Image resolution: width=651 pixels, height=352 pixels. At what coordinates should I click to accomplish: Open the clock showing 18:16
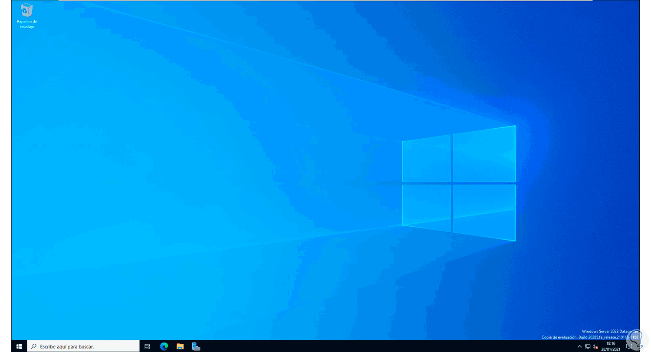coord(611,346)
